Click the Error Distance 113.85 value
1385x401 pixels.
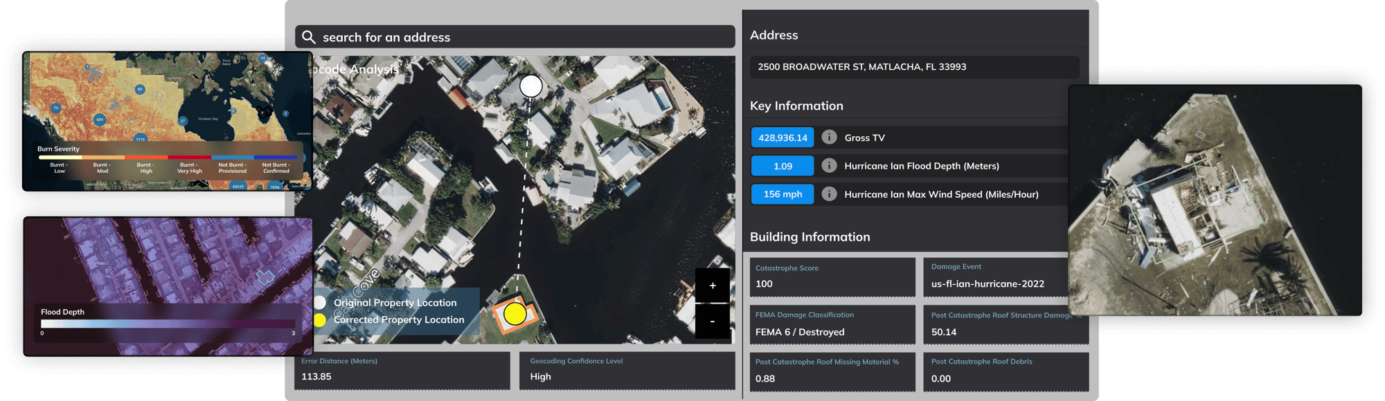click(x=316, y=376)
